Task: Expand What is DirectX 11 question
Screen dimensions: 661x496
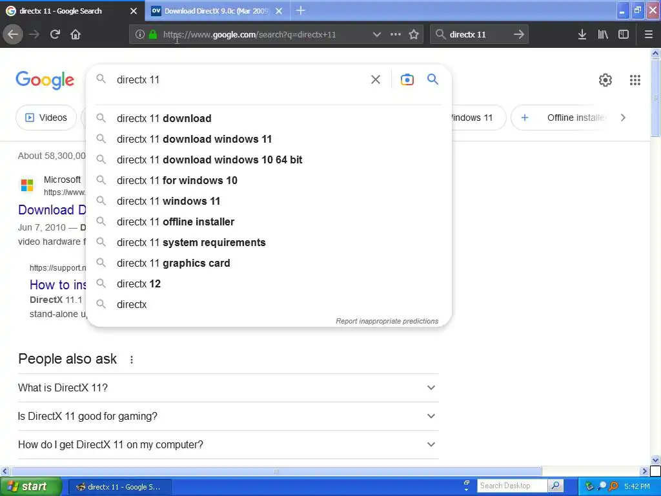Action: point(228,387)
